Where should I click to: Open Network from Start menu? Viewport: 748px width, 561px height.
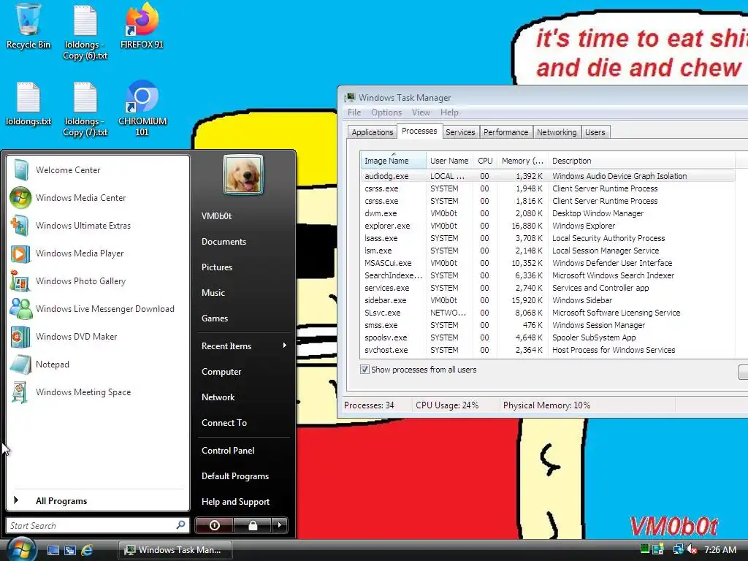pos(243,397)
